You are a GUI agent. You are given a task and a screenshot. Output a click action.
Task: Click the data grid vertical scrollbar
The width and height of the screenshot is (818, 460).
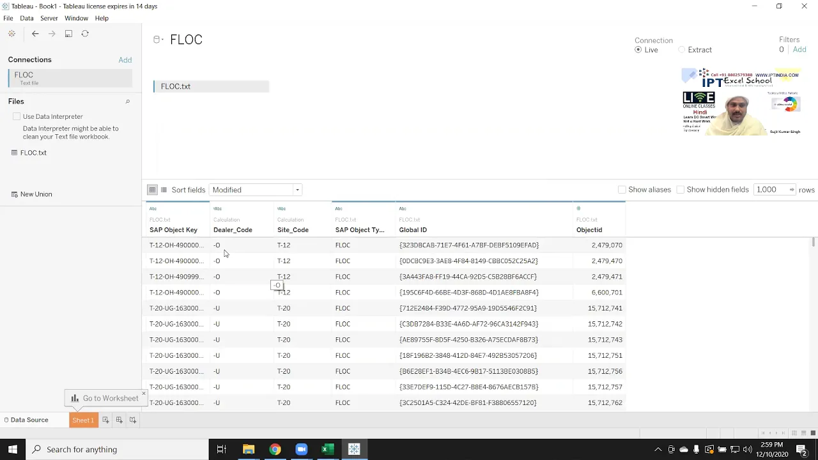(813, 243)
